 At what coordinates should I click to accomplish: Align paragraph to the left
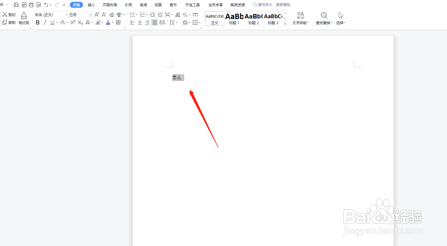pos(132,22)
